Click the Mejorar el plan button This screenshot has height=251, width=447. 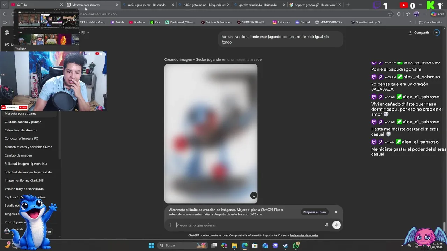[315, 212]
